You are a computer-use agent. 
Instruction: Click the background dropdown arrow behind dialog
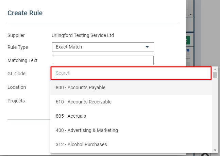point(190,15)
